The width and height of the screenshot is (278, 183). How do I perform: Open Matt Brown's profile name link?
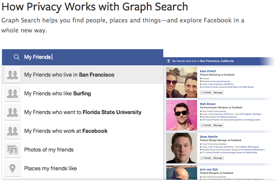207,104
